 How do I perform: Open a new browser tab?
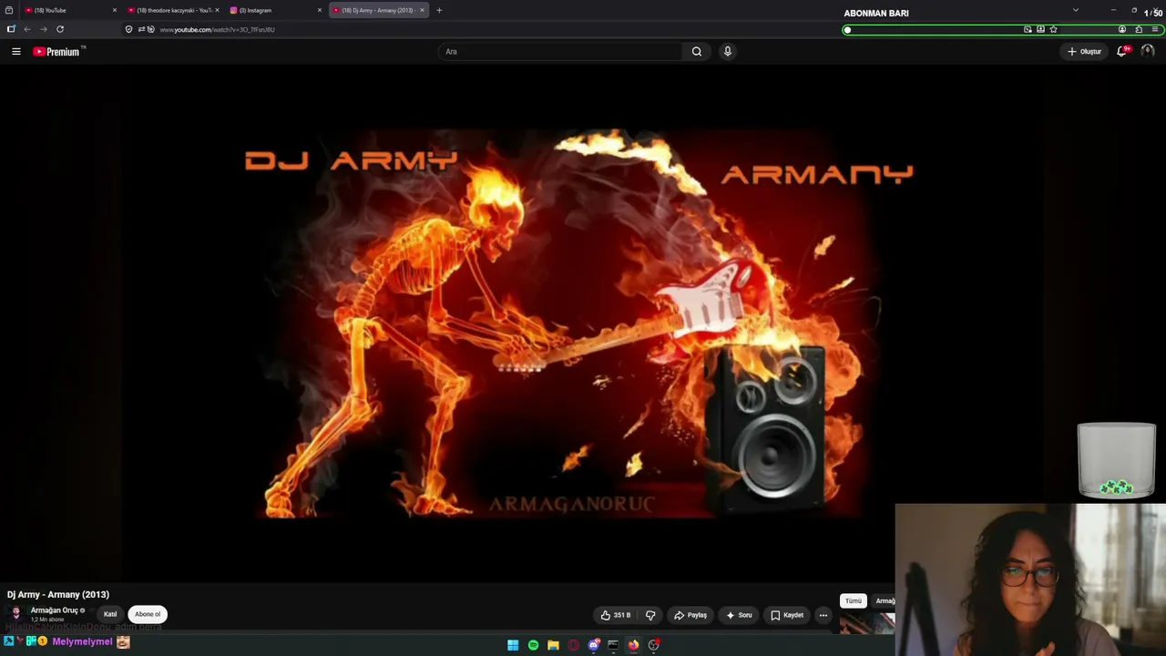click(439, 10)
